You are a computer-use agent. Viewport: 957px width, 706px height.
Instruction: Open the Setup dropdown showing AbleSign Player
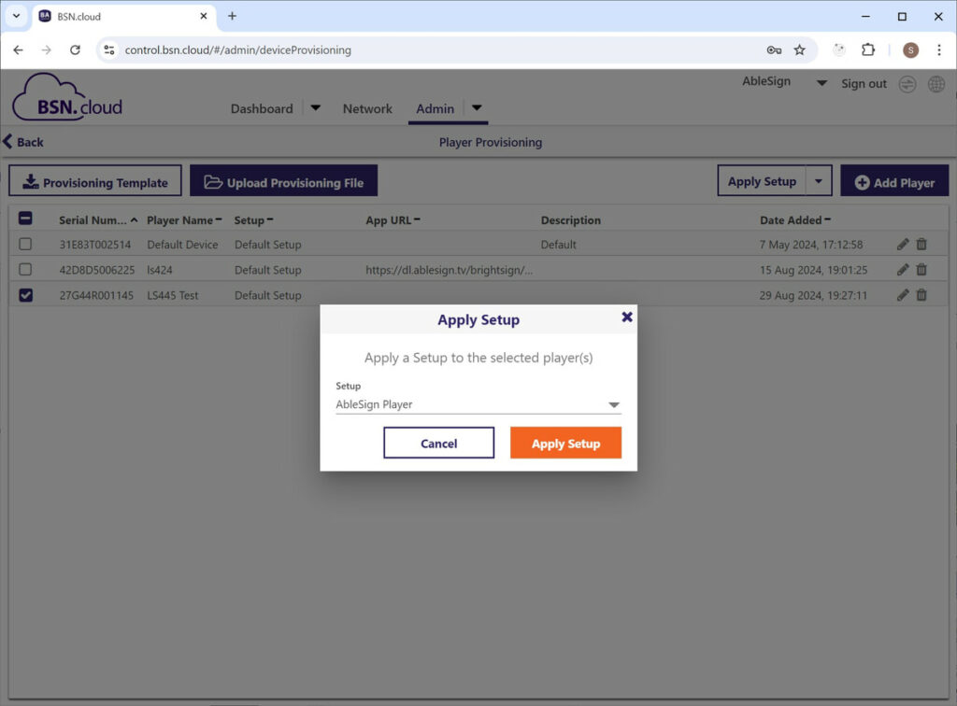pos(478,404)
